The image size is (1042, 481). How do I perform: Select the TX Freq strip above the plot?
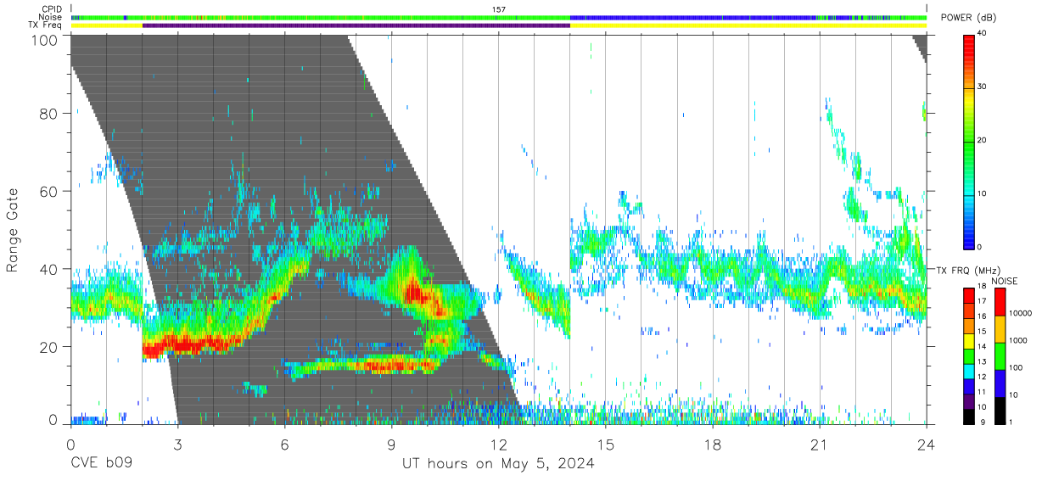coord(499,25)
